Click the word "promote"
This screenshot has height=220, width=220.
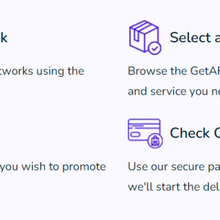tap(84, 167)
